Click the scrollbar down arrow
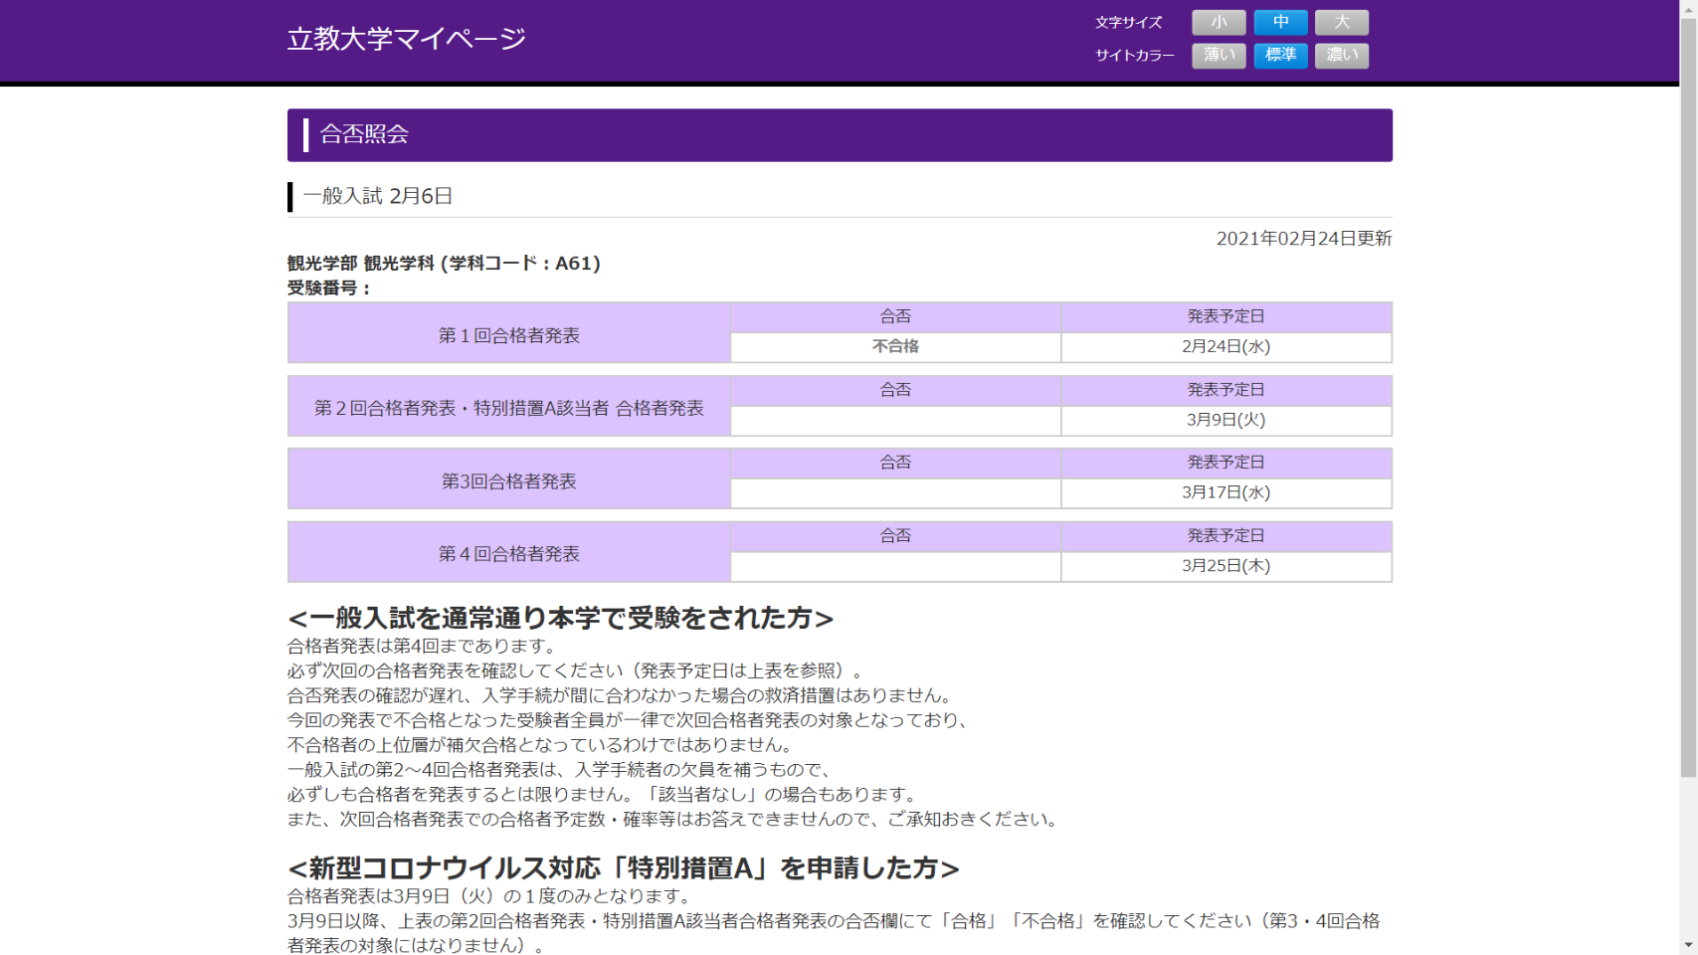The height and width of the screenshot is (955, 1698). pos(1688,946)
